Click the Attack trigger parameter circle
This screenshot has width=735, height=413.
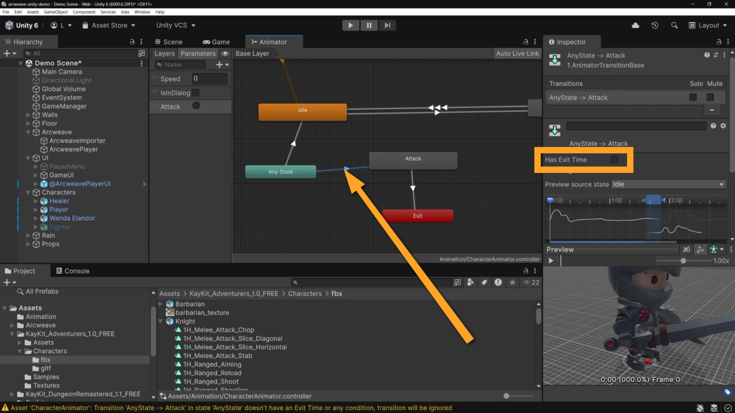pos(196,106)
